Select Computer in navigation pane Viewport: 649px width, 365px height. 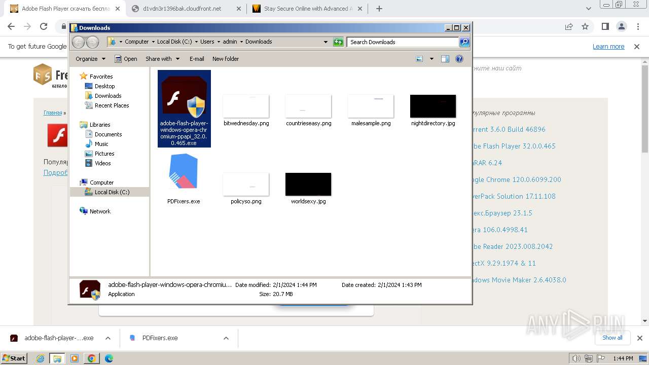tap(101, 182)
